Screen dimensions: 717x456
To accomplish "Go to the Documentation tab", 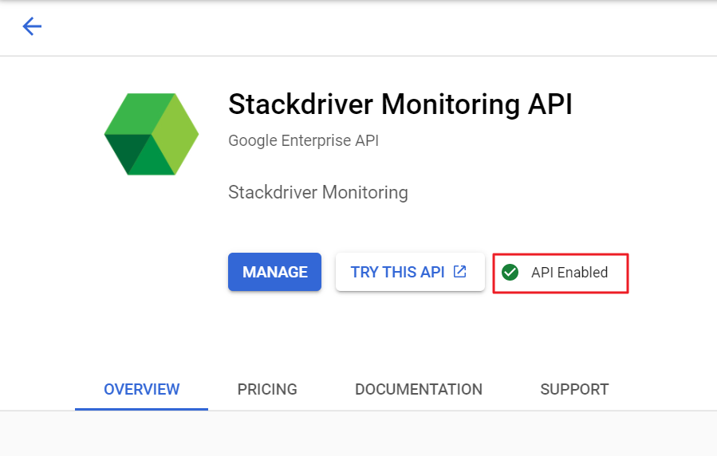I will click(419, 389).
